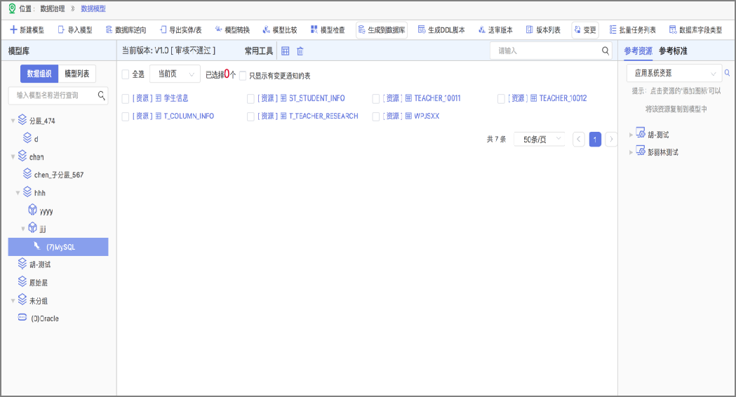Click the 生成DDL脚本 toolbar icon
This screenshot has height=397, width=736.
(x=421, y=30)
